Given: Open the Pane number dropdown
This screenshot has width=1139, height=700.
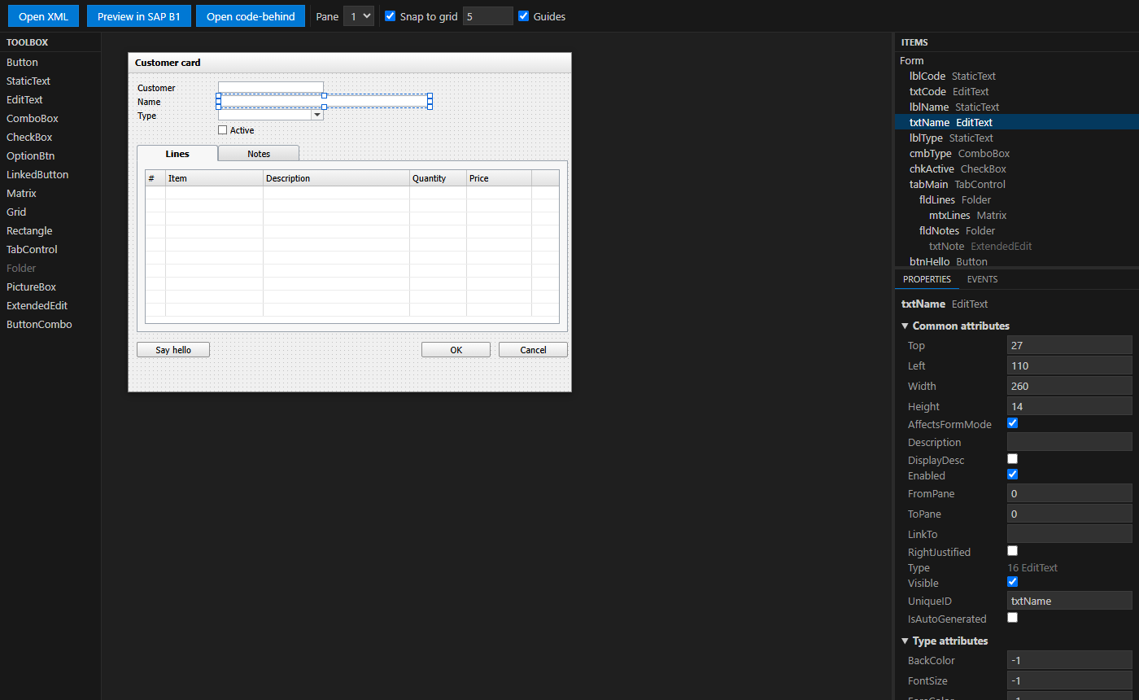Looking at the screenshot, I should click(x=359, y=16).
